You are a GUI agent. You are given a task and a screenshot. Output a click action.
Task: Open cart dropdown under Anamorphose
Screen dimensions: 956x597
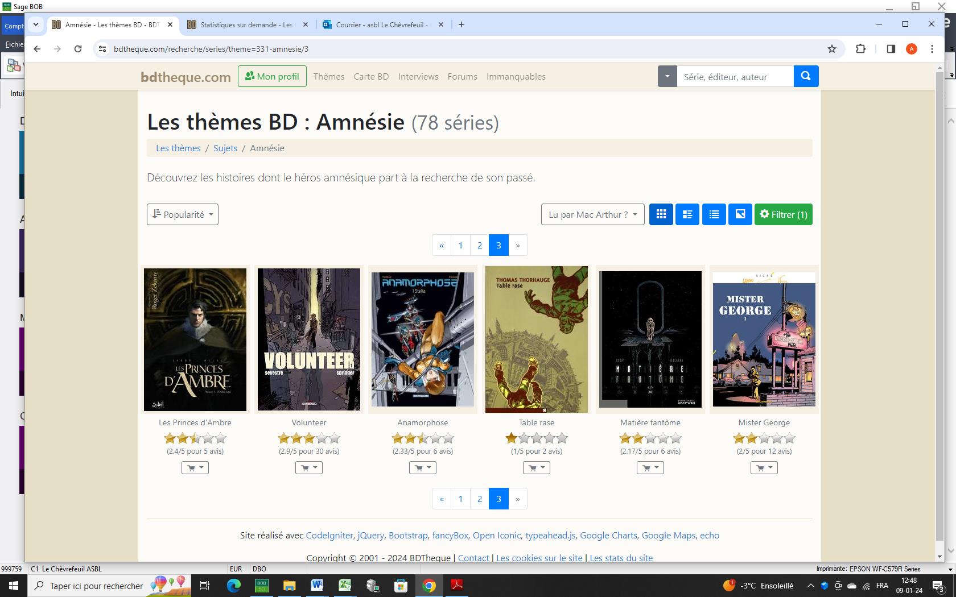point(423,468)
